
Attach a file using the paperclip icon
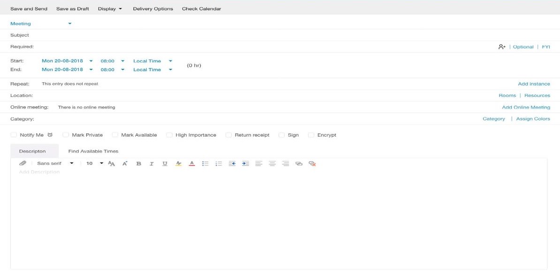(23, 163)
